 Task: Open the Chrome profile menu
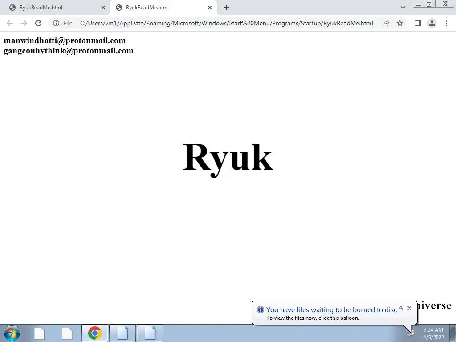[x=432, y=23]
